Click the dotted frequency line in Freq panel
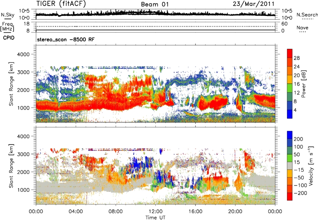This screenshot has height=220, width=318. tap(155, 26)
